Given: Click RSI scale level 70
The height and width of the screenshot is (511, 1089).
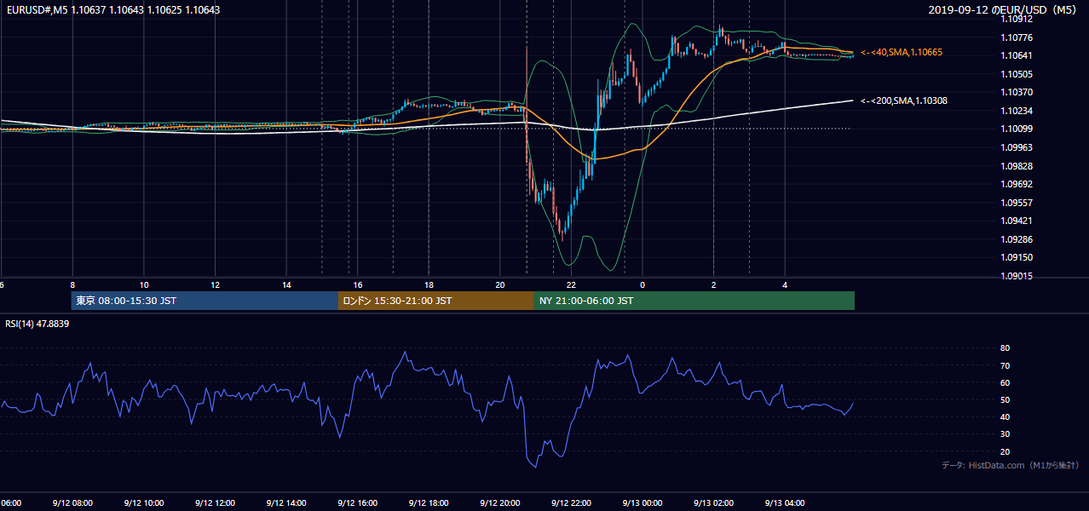Looking at the screenshot, I should click(1005, 365).
